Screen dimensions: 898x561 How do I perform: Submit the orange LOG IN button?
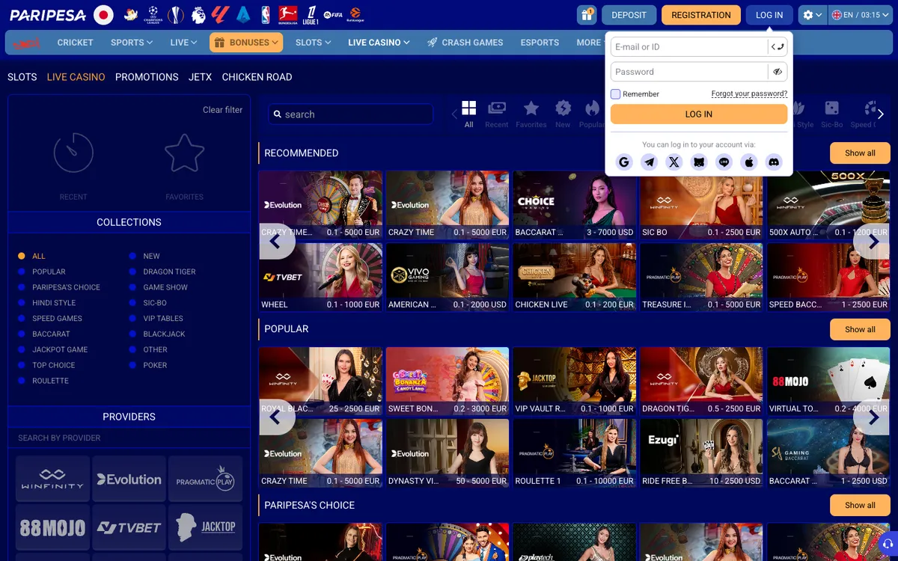coord(699,114)
